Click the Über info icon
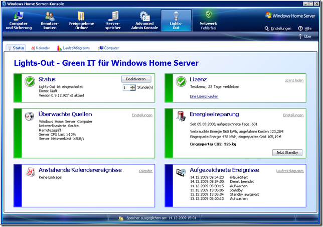 (x=300, y=37)
